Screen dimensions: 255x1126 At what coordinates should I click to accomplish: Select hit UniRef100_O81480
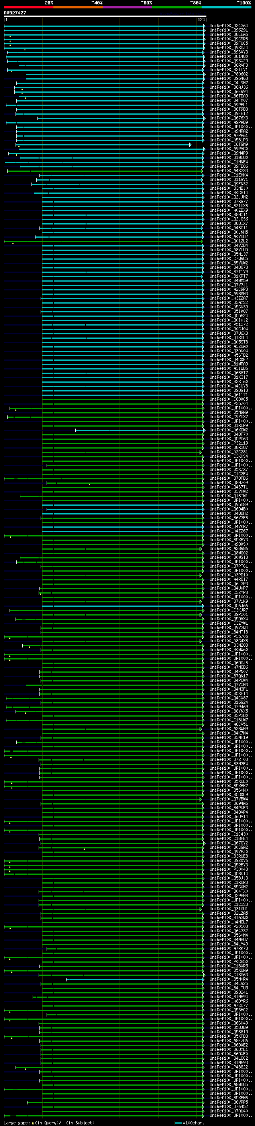228,57
